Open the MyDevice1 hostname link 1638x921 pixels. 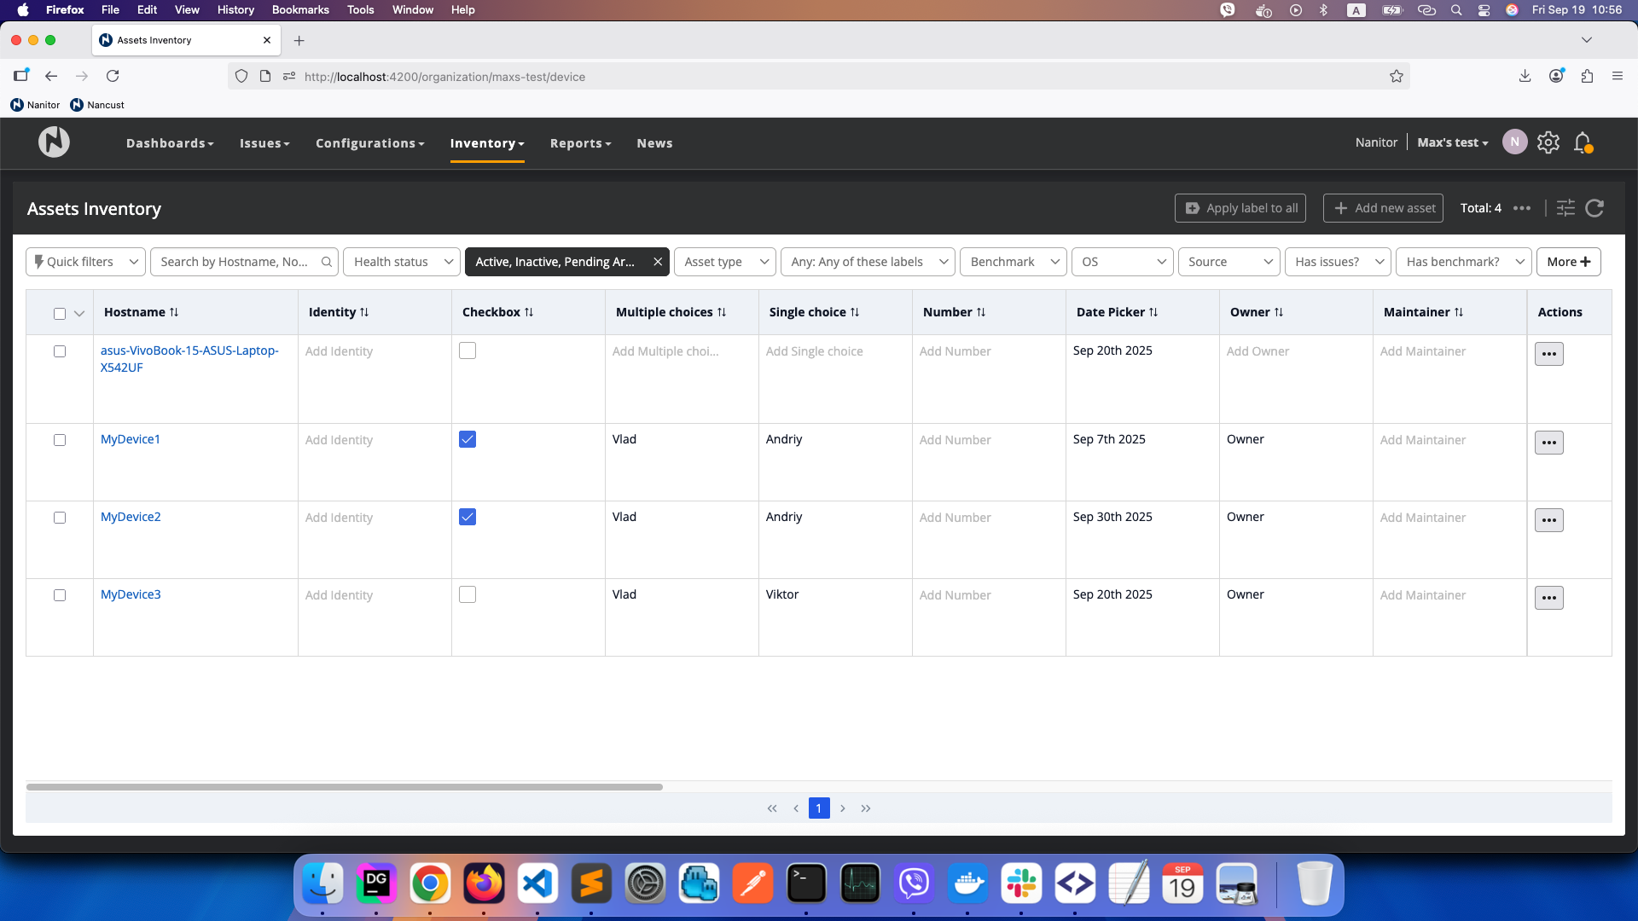click(x=131, y=439)
